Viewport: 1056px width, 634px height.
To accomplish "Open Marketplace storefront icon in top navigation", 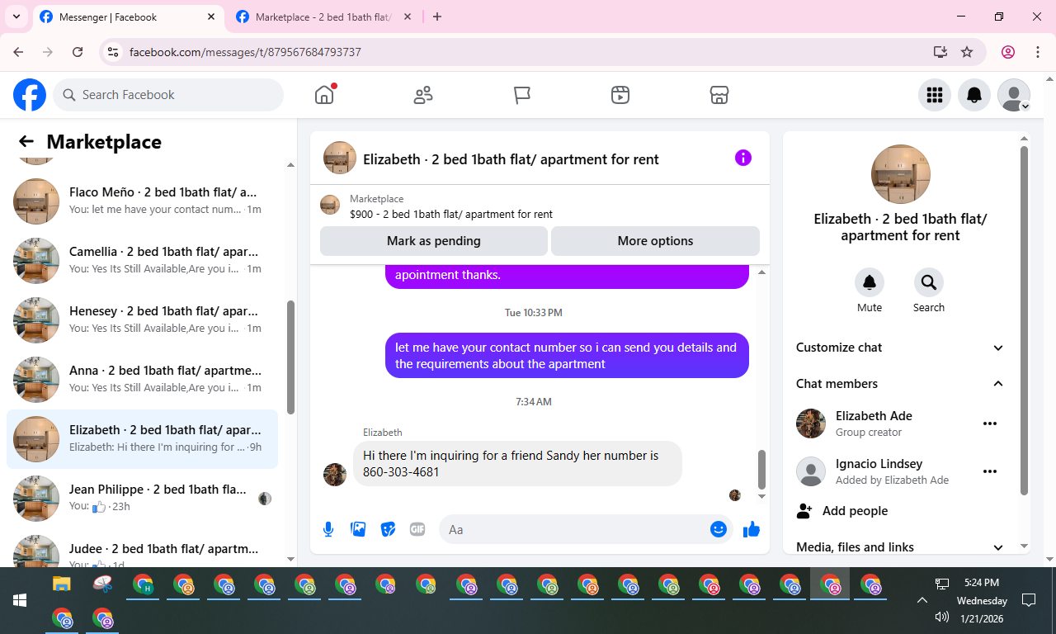I will pos(719,95).
